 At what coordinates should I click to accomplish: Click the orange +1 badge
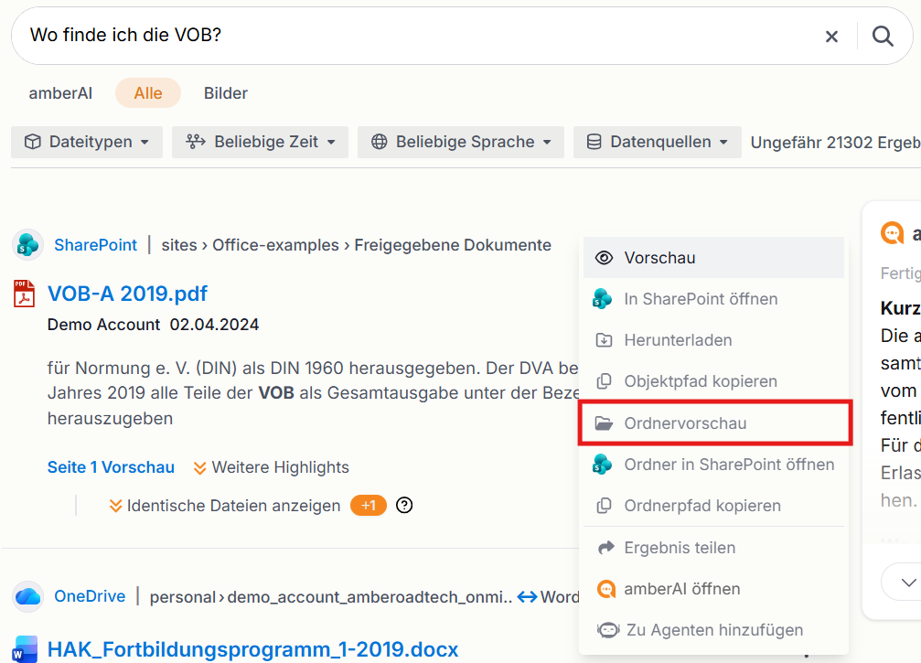(x=369, y=506)
